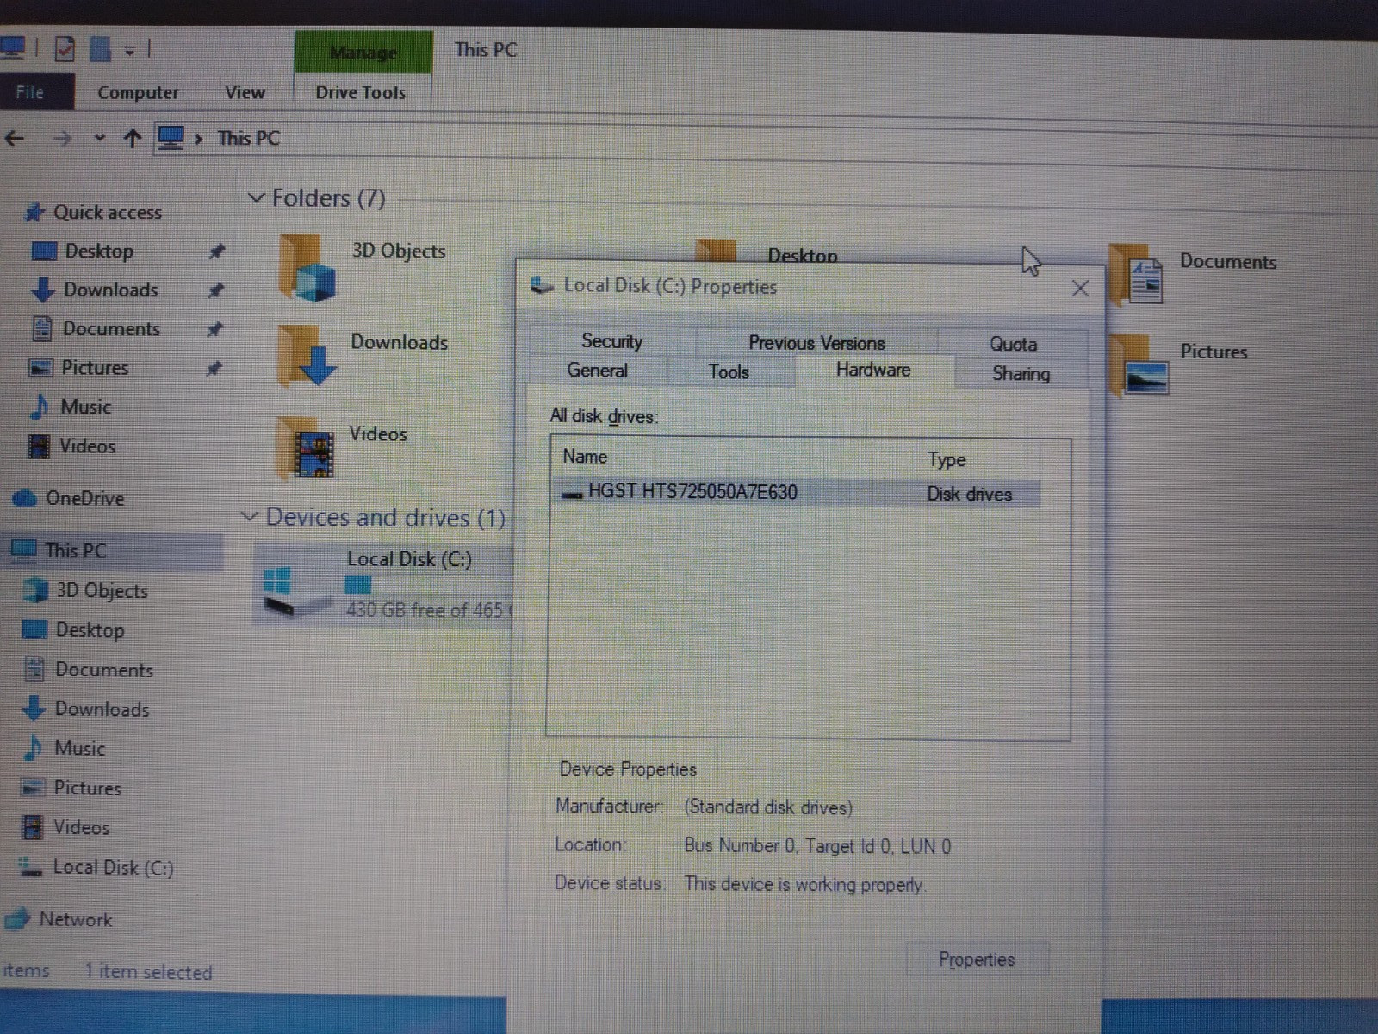The height and width of the screenshot is (1034, 1378).
Task: Click the Manage contextual tab
Action: [363, 53]
